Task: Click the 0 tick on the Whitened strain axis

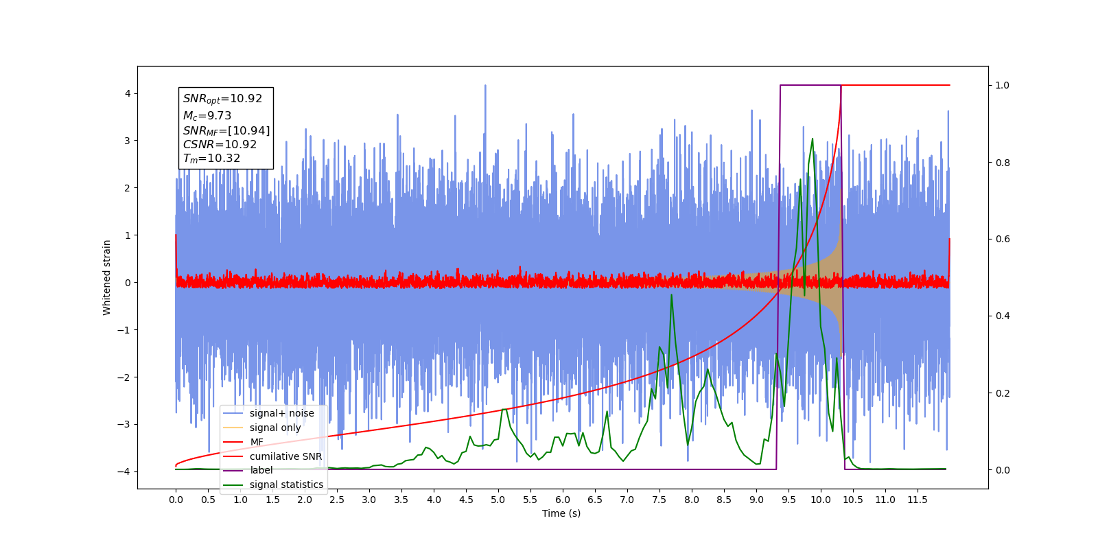Action: point(128,283)
